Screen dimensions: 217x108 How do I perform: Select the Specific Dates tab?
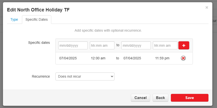click(x=37, y=20)
